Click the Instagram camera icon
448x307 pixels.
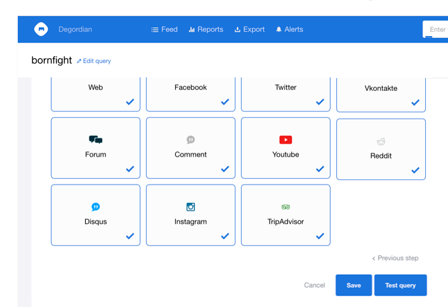click(190, 207)
